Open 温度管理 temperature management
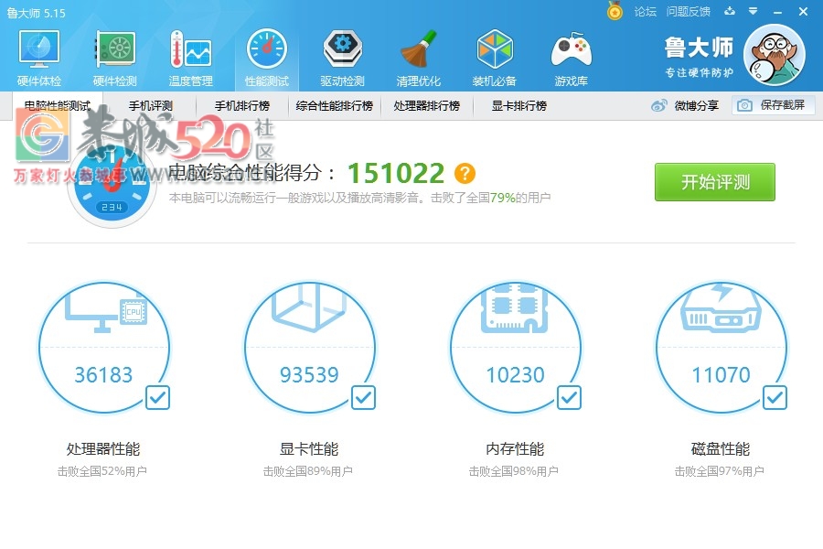The width and height of the screenshot is (823, 549). pos(190,57)
